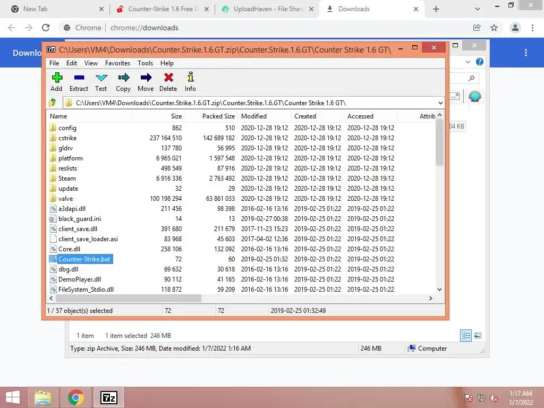Screen dimensions: 544x408
Task: Click Explorer help question mark icon
Action: pos(480,62)
